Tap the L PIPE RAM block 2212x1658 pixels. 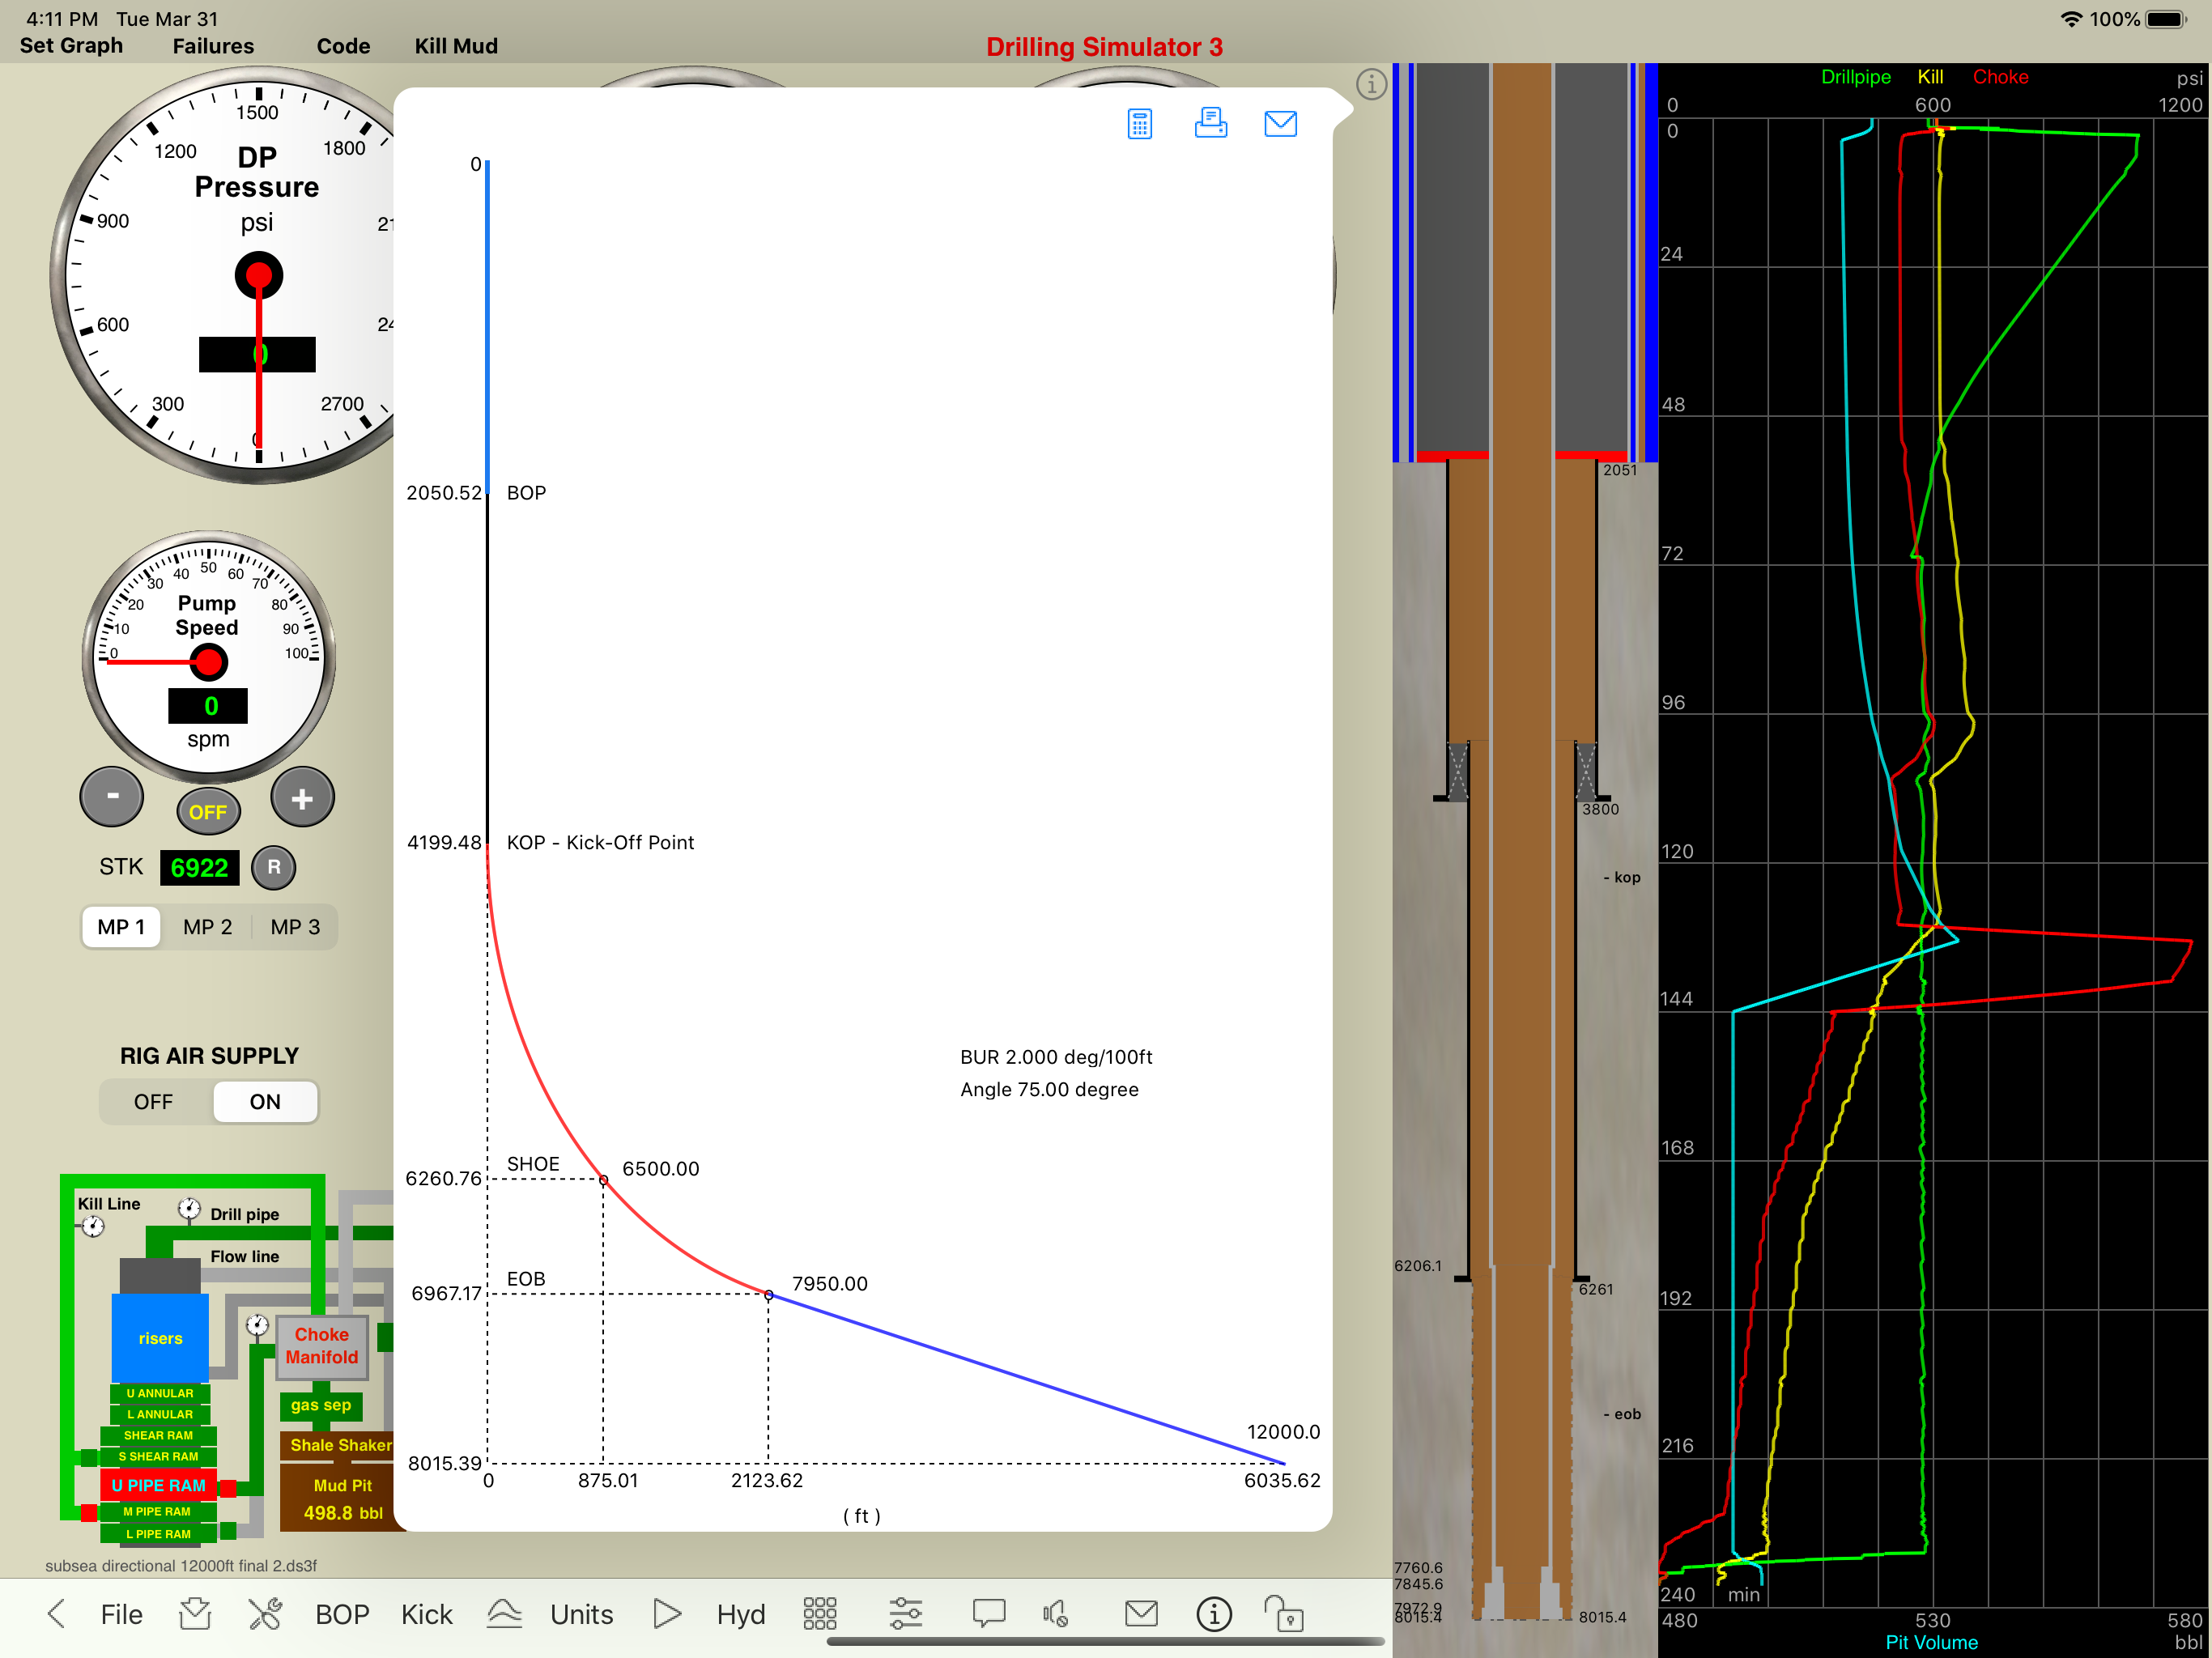click(x=158, y=1533)
